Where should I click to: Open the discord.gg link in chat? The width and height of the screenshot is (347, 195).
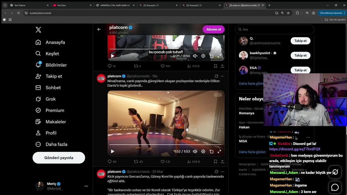(295, 149)
